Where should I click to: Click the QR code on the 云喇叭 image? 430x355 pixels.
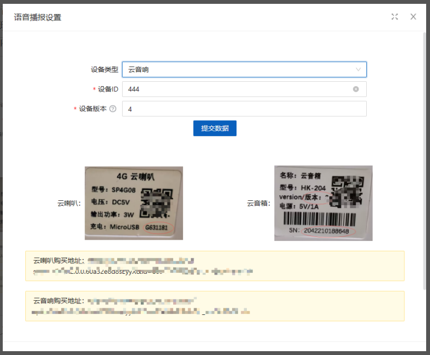pos(158,203)
